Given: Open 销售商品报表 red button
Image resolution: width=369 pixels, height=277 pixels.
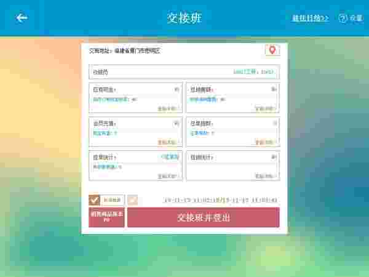Looking at the screenshot, I should [x=106, y=217].
